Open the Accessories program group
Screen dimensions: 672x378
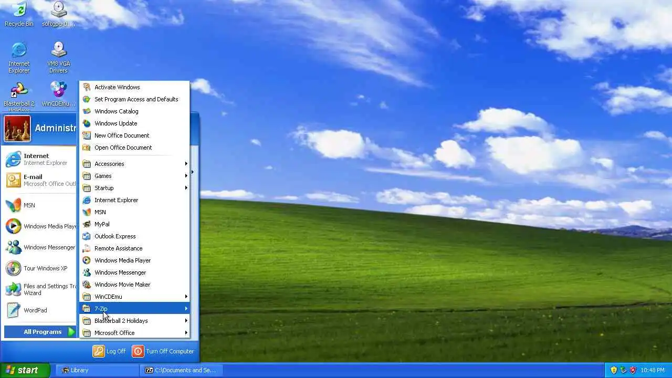tap(134, 164)
